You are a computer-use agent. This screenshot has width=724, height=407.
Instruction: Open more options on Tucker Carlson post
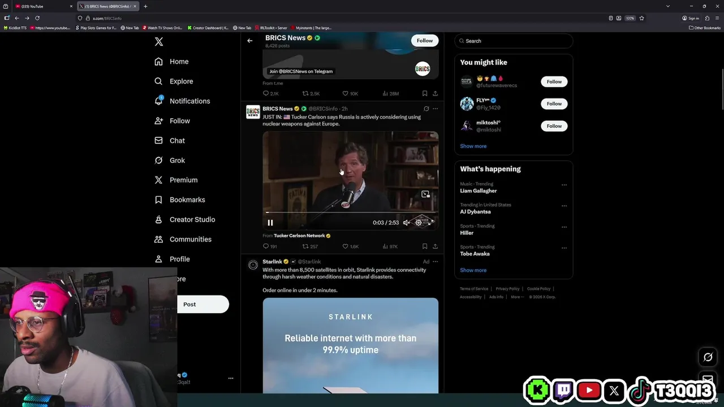435,109
